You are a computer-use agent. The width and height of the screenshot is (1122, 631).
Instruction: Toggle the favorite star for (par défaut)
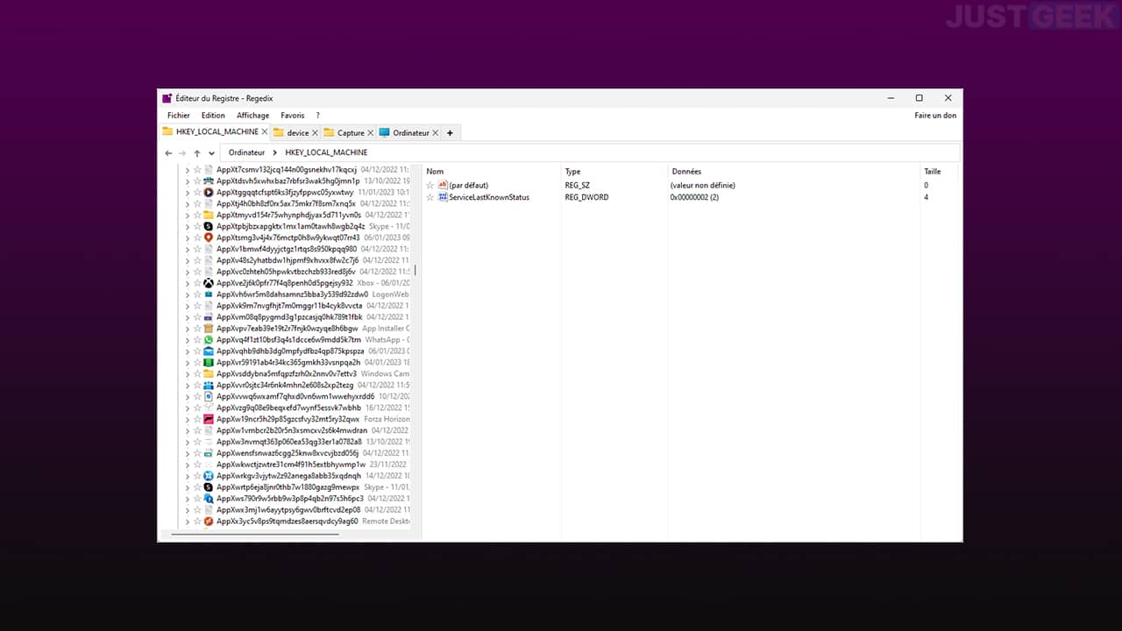click(x=430, y=185)
